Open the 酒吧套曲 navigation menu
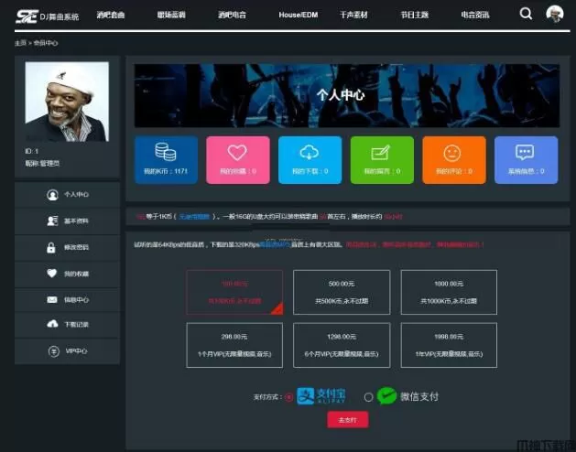This screenshot has width=576, height=452. click(111, 15)
